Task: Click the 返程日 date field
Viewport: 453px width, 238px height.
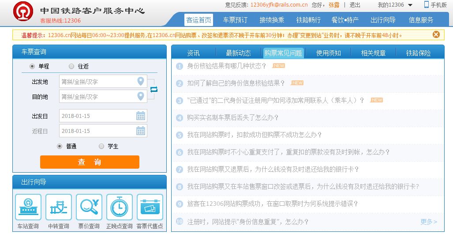Action: pos(103,131)
